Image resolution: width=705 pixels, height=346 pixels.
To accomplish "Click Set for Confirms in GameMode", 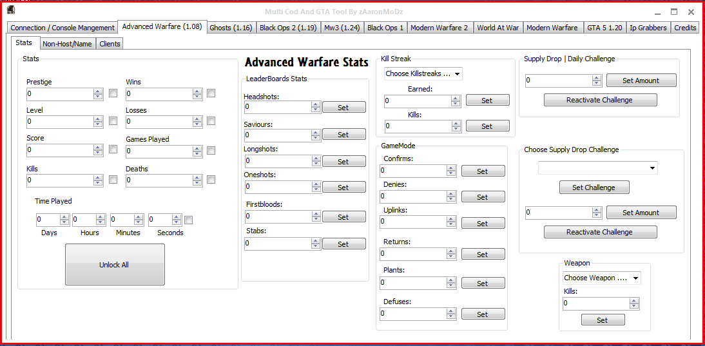I will (x=483, y=171).
